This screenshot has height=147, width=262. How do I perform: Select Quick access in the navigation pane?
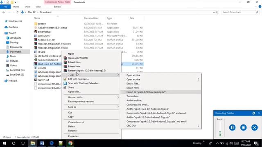point(15,21)
